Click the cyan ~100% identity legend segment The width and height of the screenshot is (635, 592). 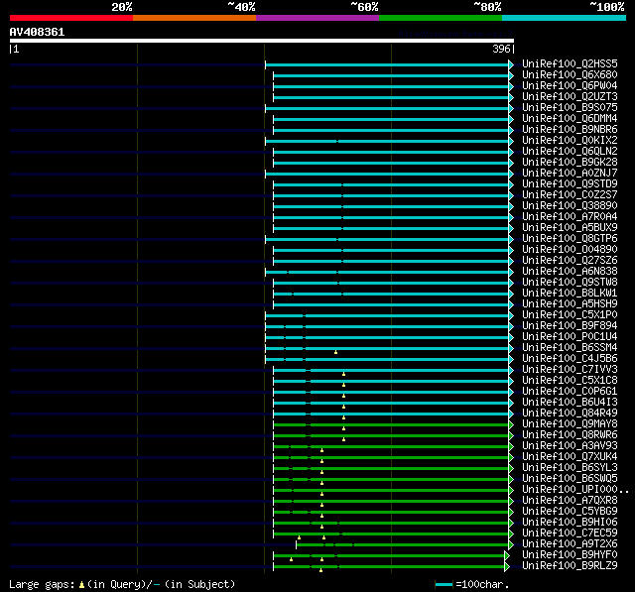[565, 18]
